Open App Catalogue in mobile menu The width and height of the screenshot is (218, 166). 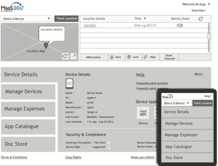[x=187, y=147]
